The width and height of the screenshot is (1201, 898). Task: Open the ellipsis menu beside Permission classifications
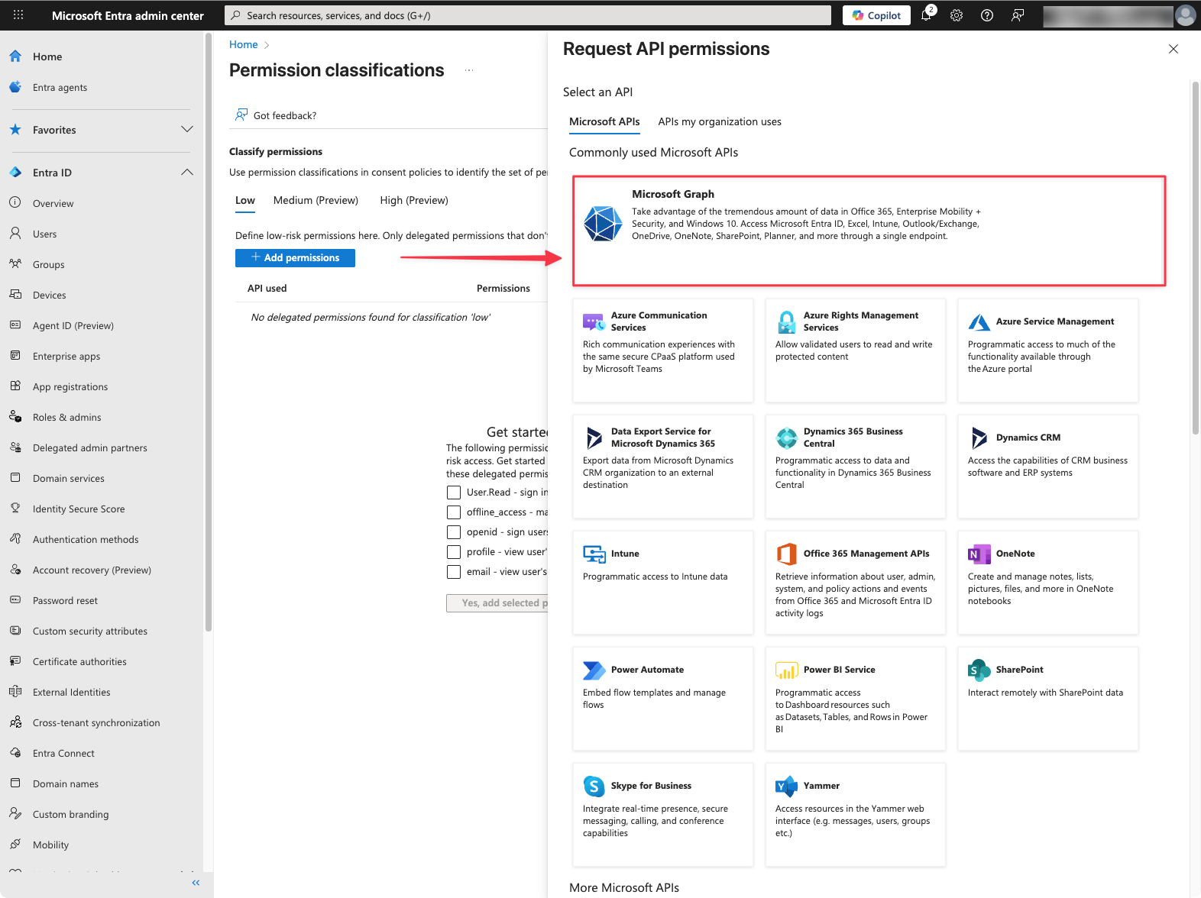pyautogui.click(x=469, y=70)
